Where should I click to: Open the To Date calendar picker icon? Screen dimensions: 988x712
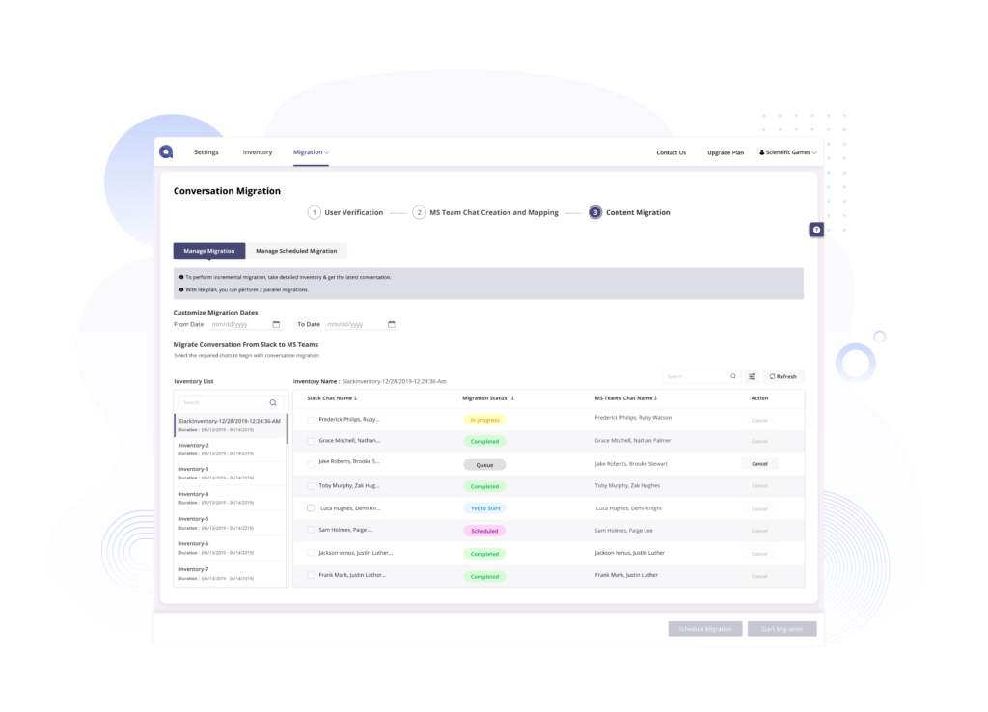coord(391,324)
